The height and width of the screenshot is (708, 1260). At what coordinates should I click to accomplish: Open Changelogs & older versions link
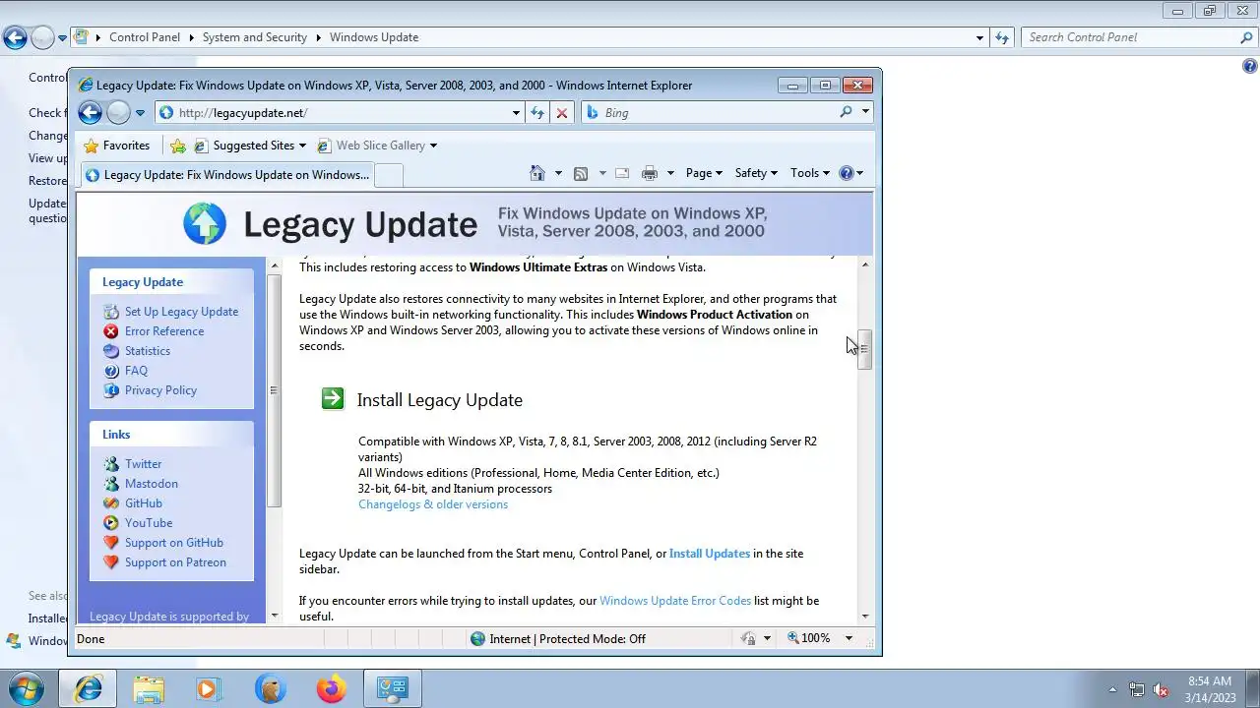click(433, 504)
